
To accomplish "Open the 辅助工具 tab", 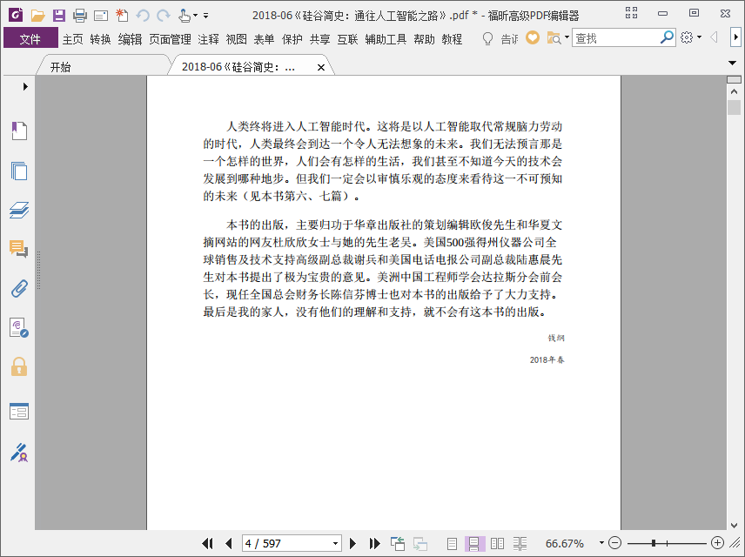I will pos(386,39).
